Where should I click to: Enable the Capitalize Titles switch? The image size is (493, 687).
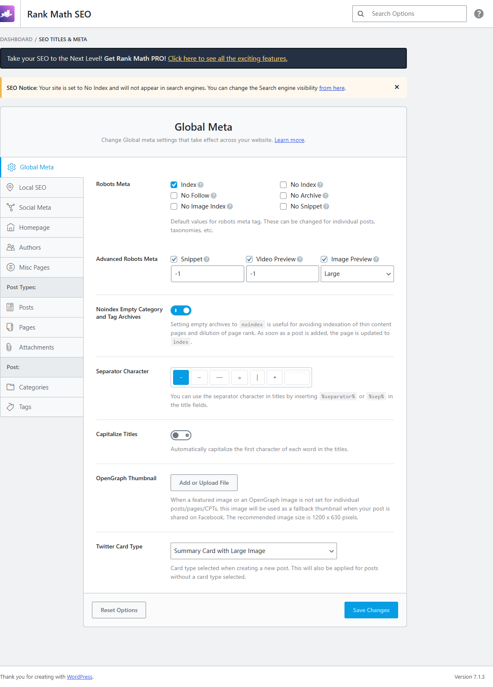tap(181, 435)
